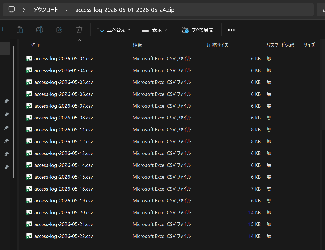The width and height of the screenshot is (325, 250).
Task: Go to ダウンロード in the breadcrumb
Action: tap(46, 10)
